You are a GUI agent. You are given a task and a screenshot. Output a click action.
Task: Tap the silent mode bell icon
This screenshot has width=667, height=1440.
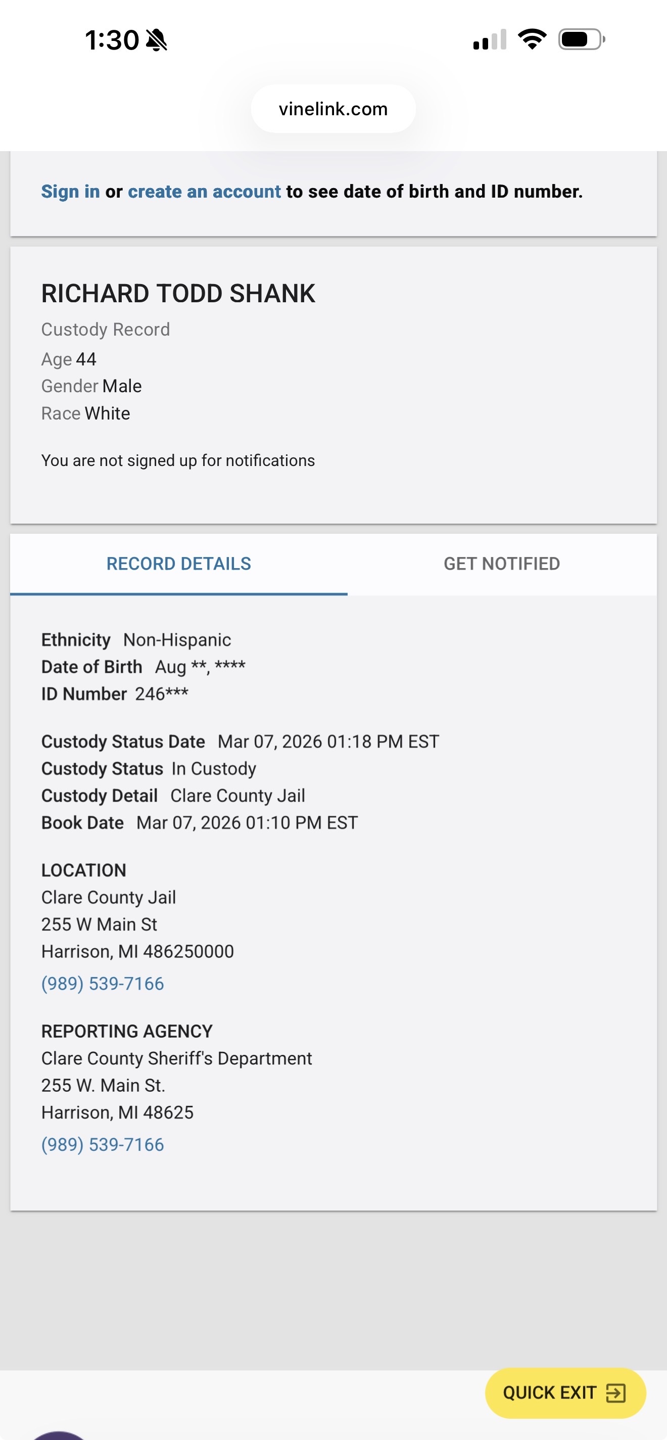tap(157, 40)
